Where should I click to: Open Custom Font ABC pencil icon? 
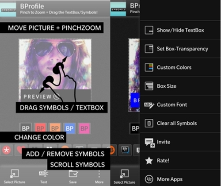coord(149,105)
